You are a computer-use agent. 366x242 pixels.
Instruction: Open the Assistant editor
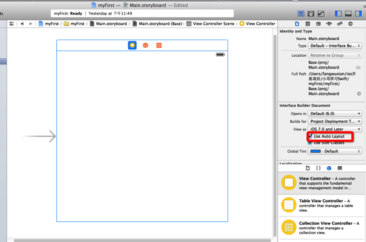311,14
